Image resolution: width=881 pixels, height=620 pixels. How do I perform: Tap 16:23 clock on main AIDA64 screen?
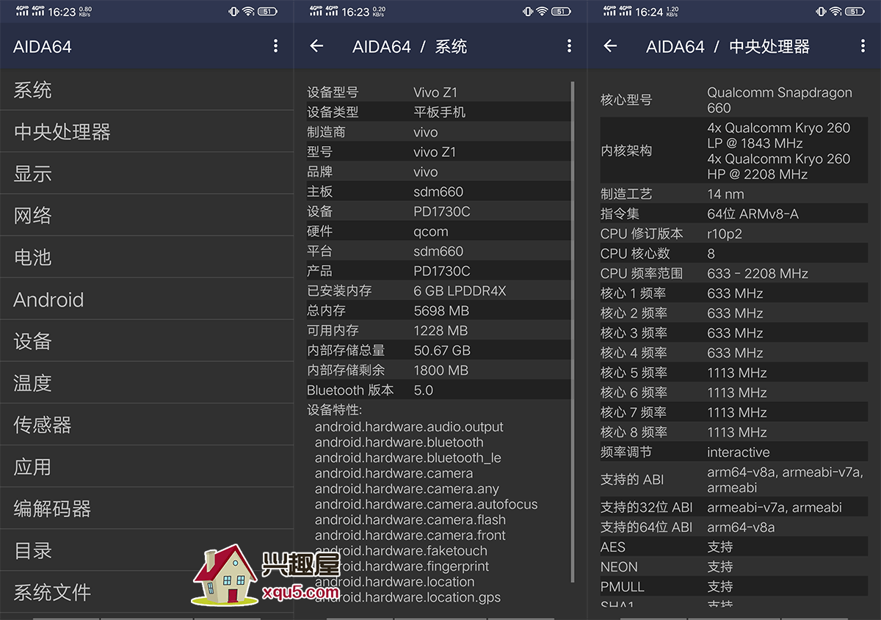click(x=62, y=12)
